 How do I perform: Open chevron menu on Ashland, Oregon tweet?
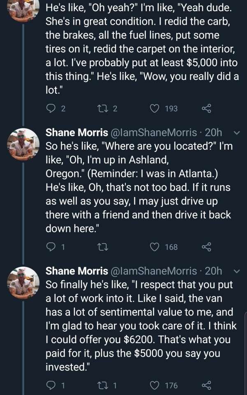[x=236, y=133]
